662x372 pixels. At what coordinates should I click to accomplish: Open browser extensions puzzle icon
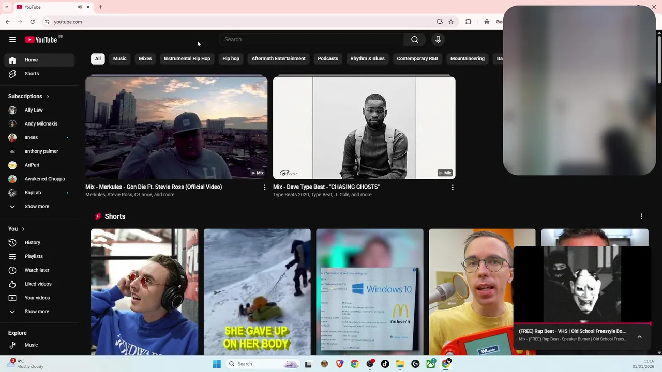click(x=469, y=22)
